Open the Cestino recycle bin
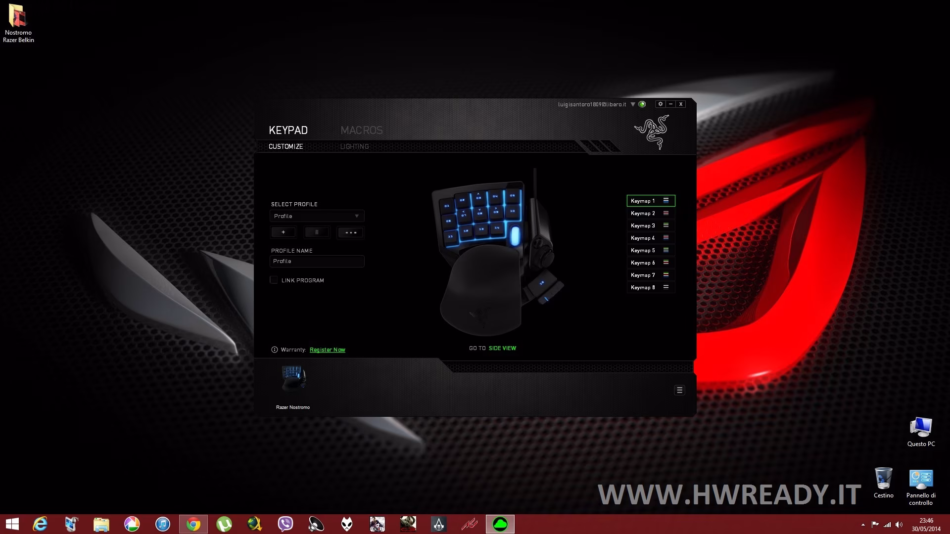The height and width of the screenshot is (534, 950). click(x=884, y=483)
